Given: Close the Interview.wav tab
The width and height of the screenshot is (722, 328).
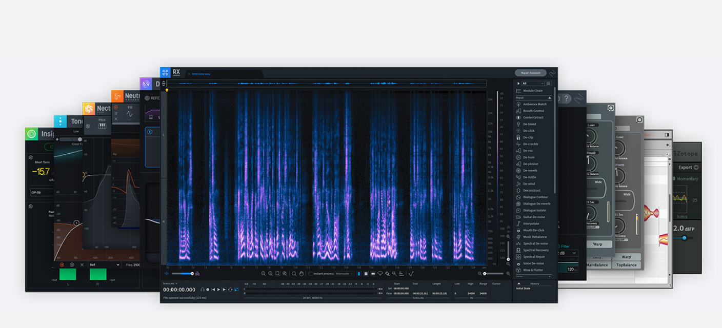Looking at the screenshot, I should [x=189, y=74].
